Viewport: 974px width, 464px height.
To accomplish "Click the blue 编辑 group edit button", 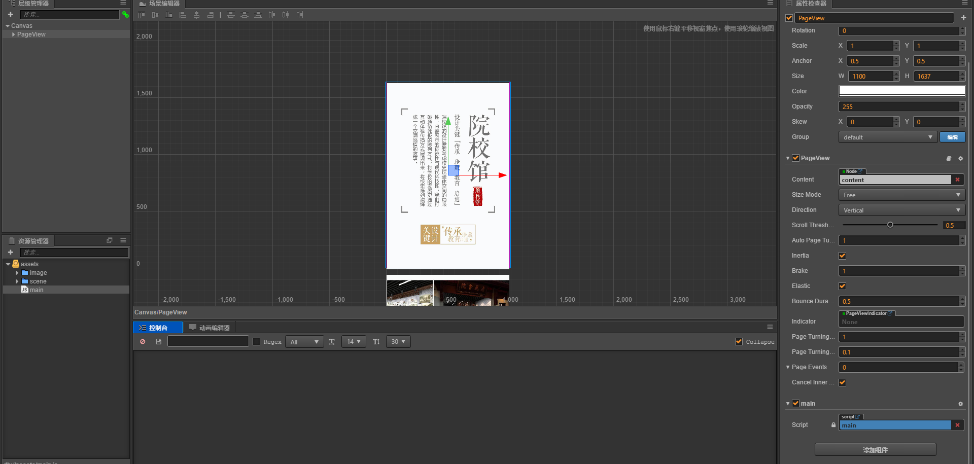I will (x=952, y=137).
